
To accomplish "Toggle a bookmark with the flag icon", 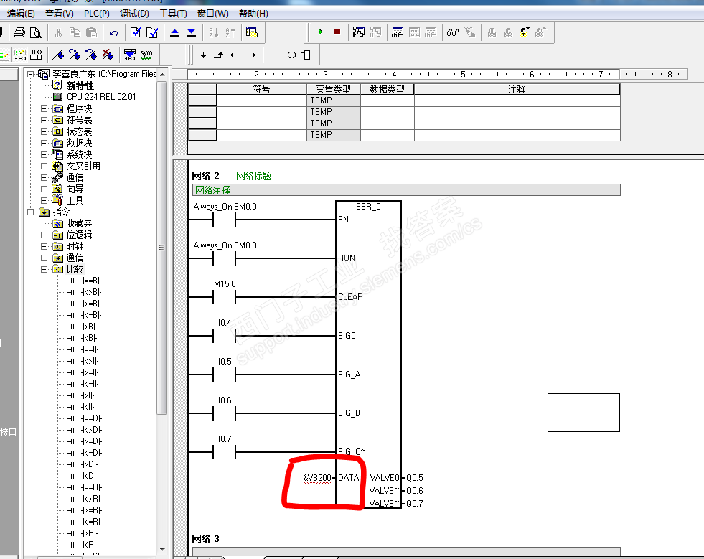I will pos(58,55).
